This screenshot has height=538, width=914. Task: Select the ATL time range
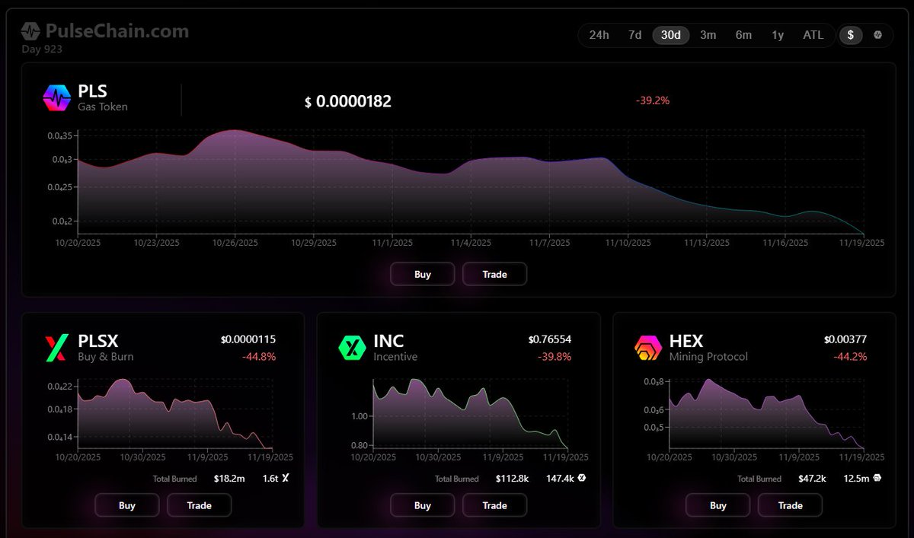pyautogui.click(x=813, y=35)
